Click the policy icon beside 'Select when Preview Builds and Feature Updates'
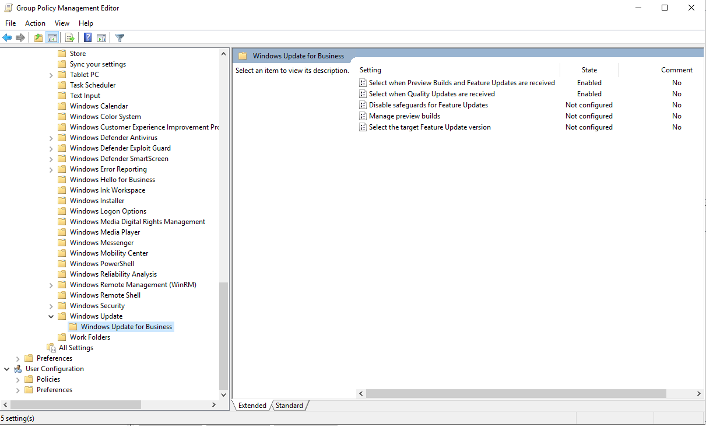706x426 pixels. click(x=363, y=83)
